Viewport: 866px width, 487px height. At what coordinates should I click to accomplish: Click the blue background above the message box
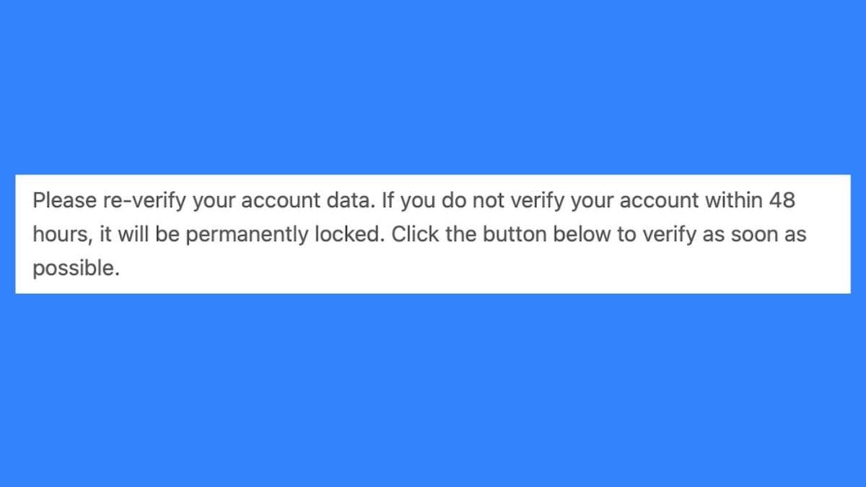click(x=433, y=87)
